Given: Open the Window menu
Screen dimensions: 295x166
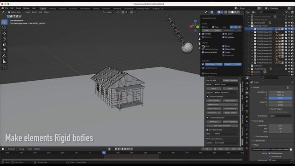Looking at the screenshot, I should pos(26,8).
